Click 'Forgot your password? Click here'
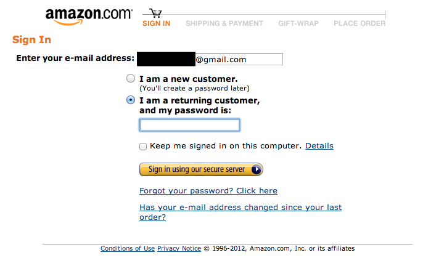The image size is (423, 271). click(x=208, y=191)
